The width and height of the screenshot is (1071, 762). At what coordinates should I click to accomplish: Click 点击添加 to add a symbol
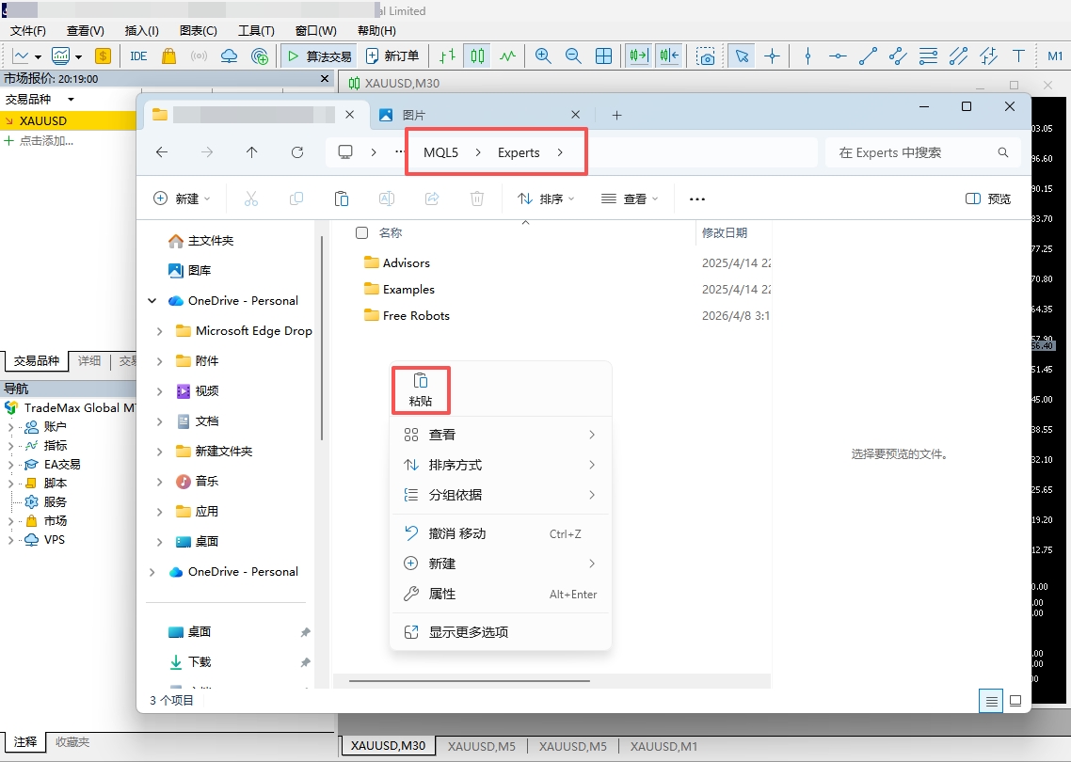click(46, 141)
